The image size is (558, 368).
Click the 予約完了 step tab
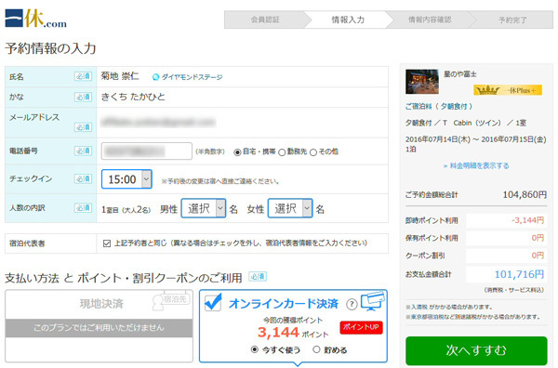tap(512, 20)
